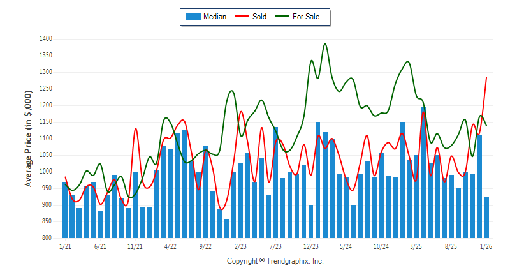Click the 1400 y-axis value label

(x=44, y=39)
